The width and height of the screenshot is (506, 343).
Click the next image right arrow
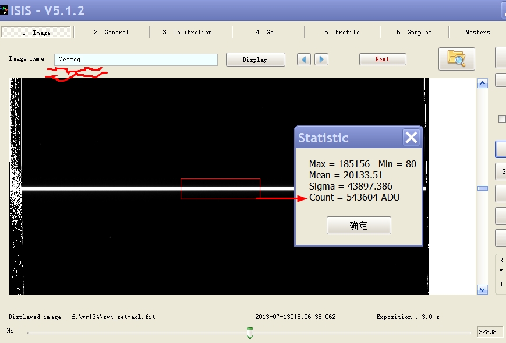[321, 60]
